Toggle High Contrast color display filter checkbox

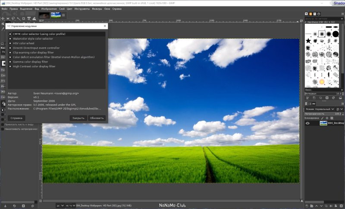pyautogui.click(x=10, y=66)
